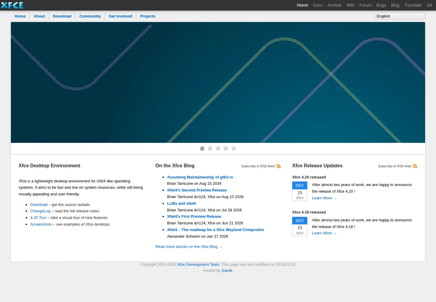Open Git in the top bar
Image resolution: width=436 pixels, height=302 pixels.
coord(429,5)
